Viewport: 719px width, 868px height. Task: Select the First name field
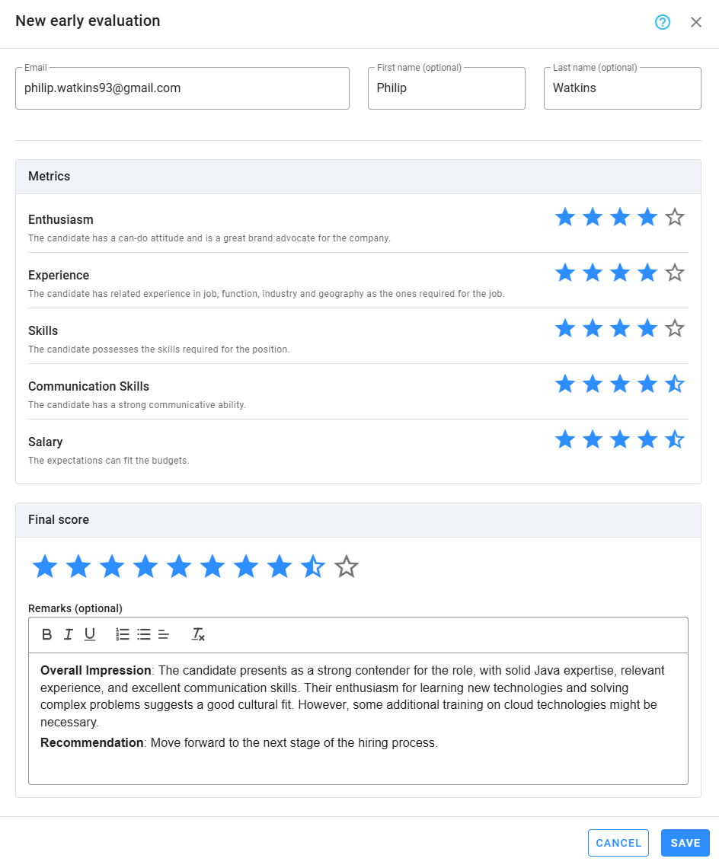[446, 88]
